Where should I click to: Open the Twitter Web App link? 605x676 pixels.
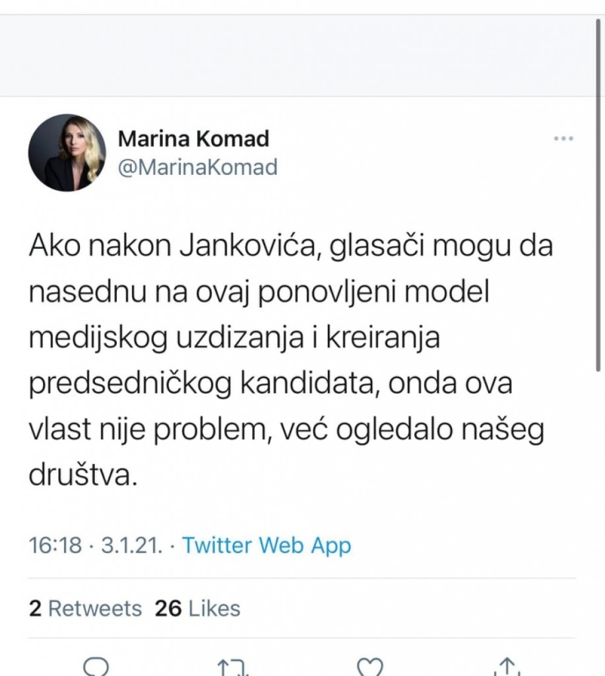coord(267,545)
